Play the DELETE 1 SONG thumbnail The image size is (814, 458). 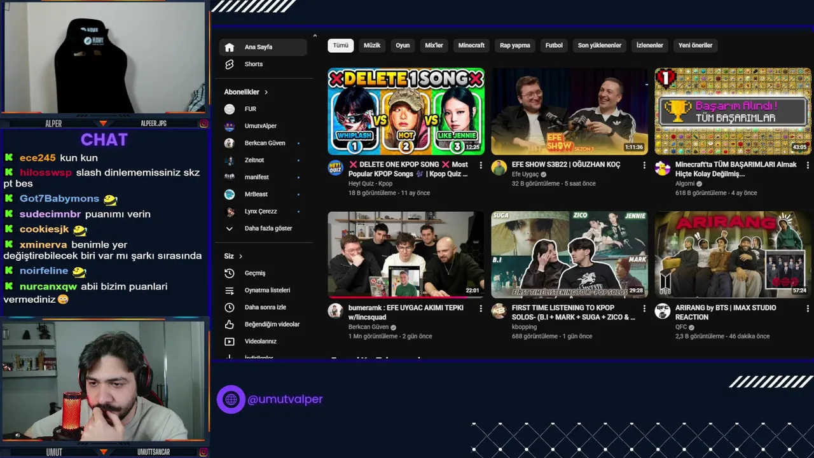point(406,111)
